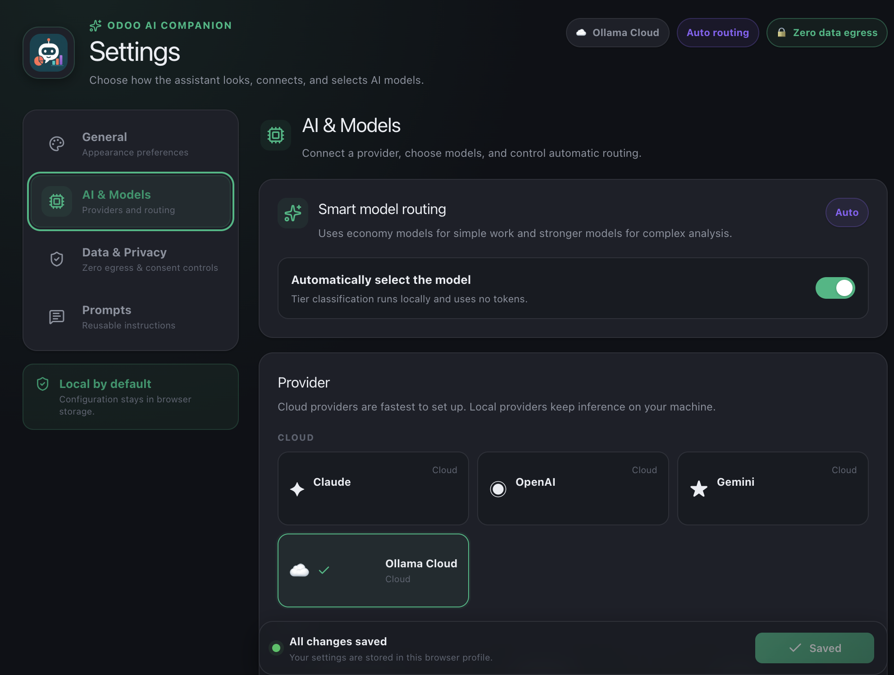Click the 'All changes saved' status text
Screen dimensions: 894x675
(338, 641)
